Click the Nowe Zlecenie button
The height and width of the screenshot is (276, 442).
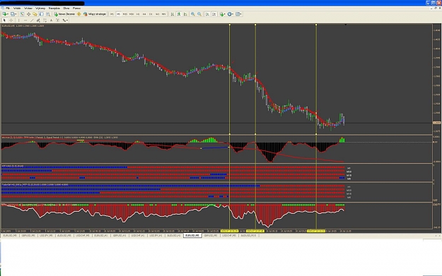pos(64,14)
